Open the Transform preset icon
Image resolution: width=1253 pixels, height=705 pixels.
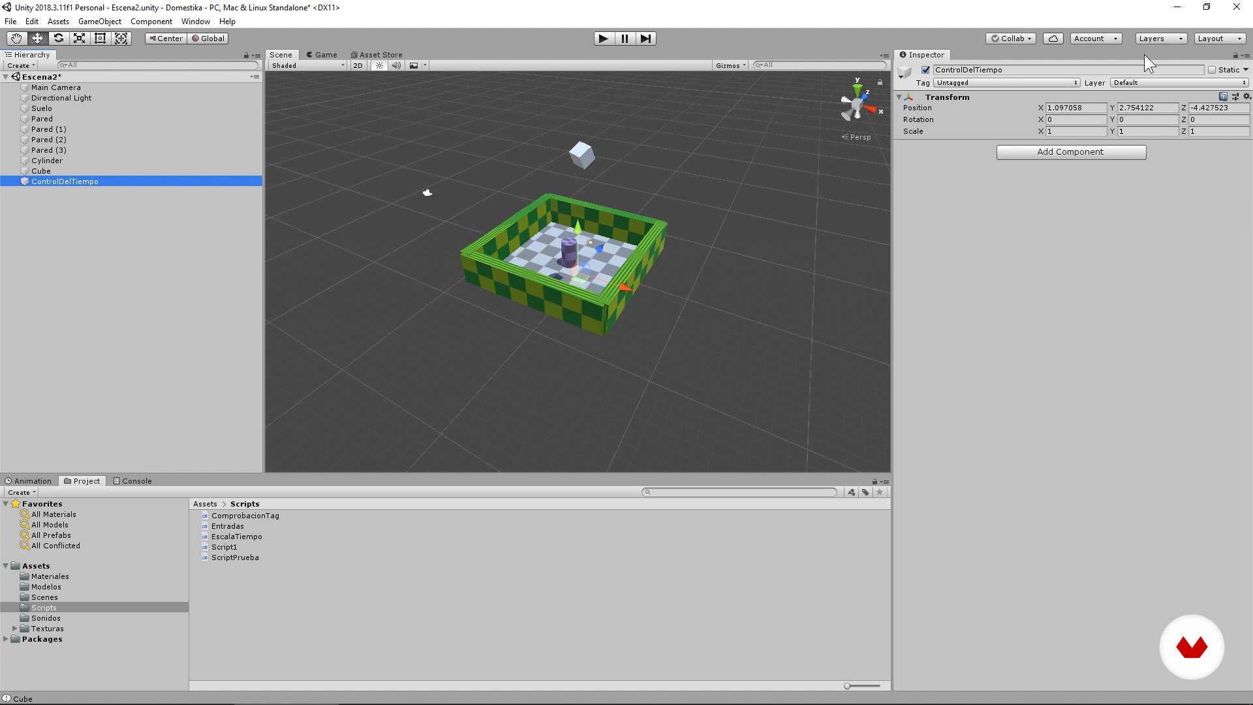[x=1235, y=97]
